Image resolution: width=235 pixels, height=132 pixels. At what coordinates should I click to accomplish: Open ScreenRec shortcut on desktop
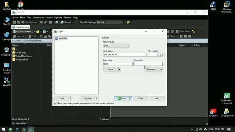click(227, 99)
